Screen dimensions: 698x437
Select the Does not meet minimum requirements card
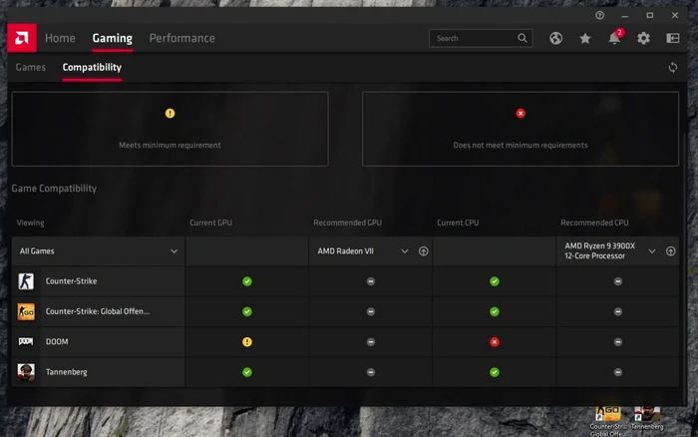click(x=521, y=129)
